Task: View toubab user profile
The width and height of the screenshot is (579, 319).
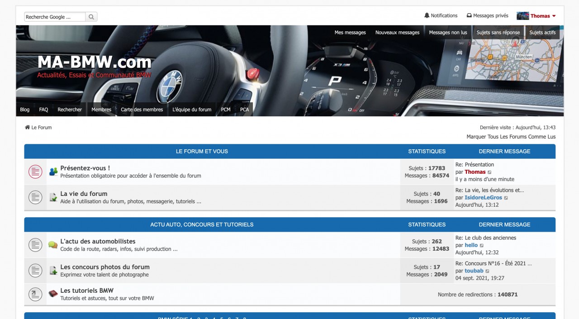Action: click(474, 271)
